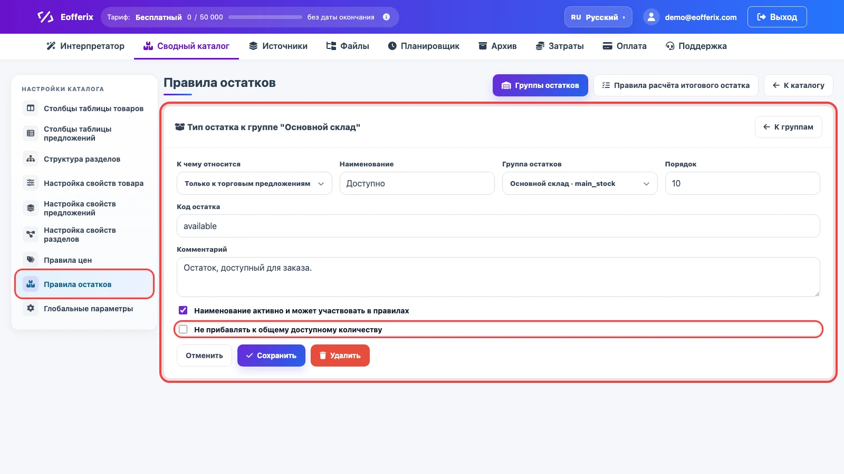Click the Порядок input field
Screen dimensions: 844x474
point(743,183)
